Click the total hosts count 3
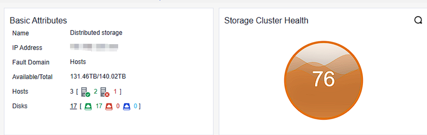The width and height of the screenshot is (427, 135). [x=71, y=91]
